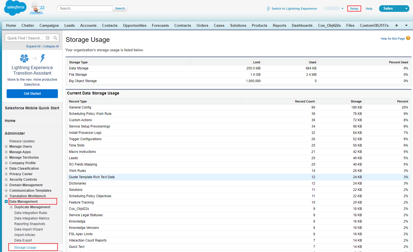Click the Salesforce cloud logo
The height and width of the screenshot is (252, 413).
coord(15,8)
